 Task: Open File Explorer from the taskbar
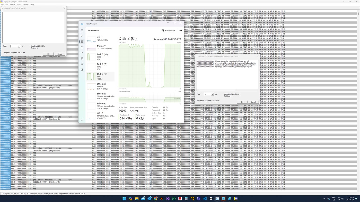tap(137, 199)
